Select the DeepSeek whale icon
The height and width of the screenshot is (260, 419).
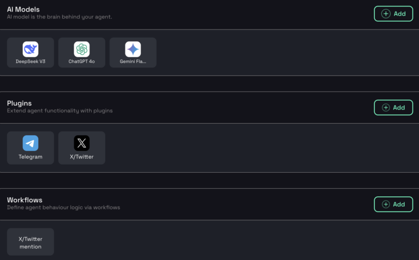click(x=31, y=49)
